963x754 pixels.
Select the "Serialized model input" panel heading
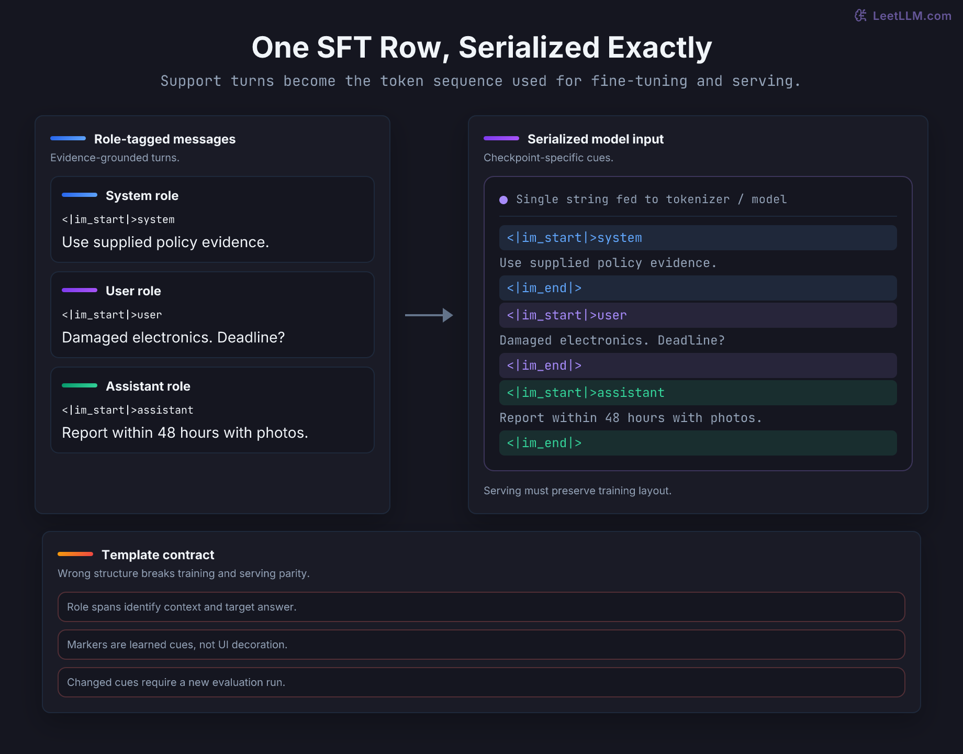(x=595, y=139)
